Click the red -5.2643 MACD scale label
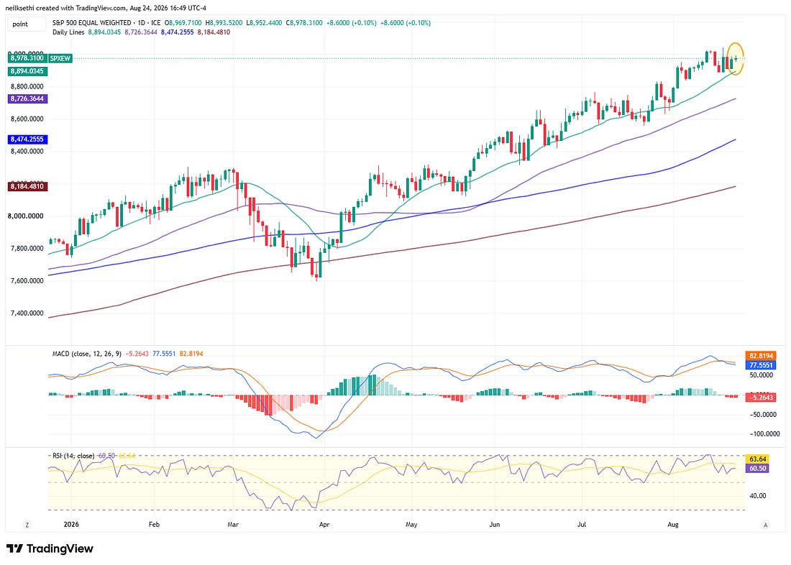Viewport: 791px width, 565px height. pos(761,398)
